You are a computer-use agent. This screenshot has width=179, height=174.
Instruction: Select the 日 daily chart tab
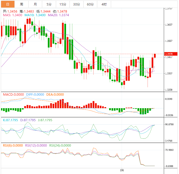pyautogui.click(x=8, y=4)
